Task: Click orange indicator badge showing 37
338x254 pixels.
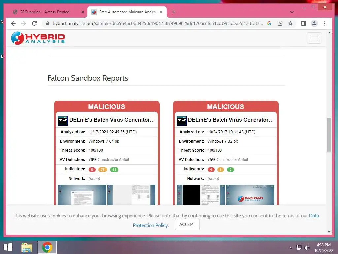Action: click(x=103, y=170)
